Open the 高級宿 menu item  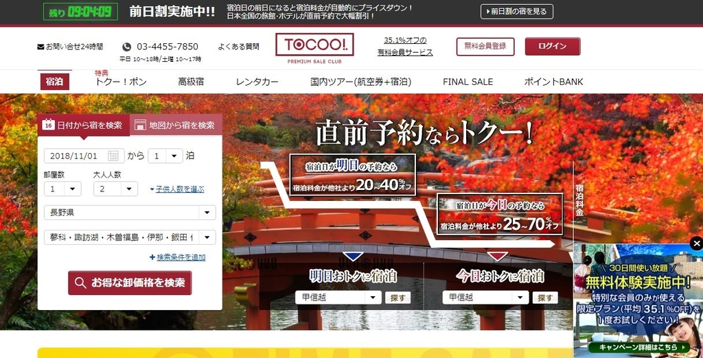191,82
